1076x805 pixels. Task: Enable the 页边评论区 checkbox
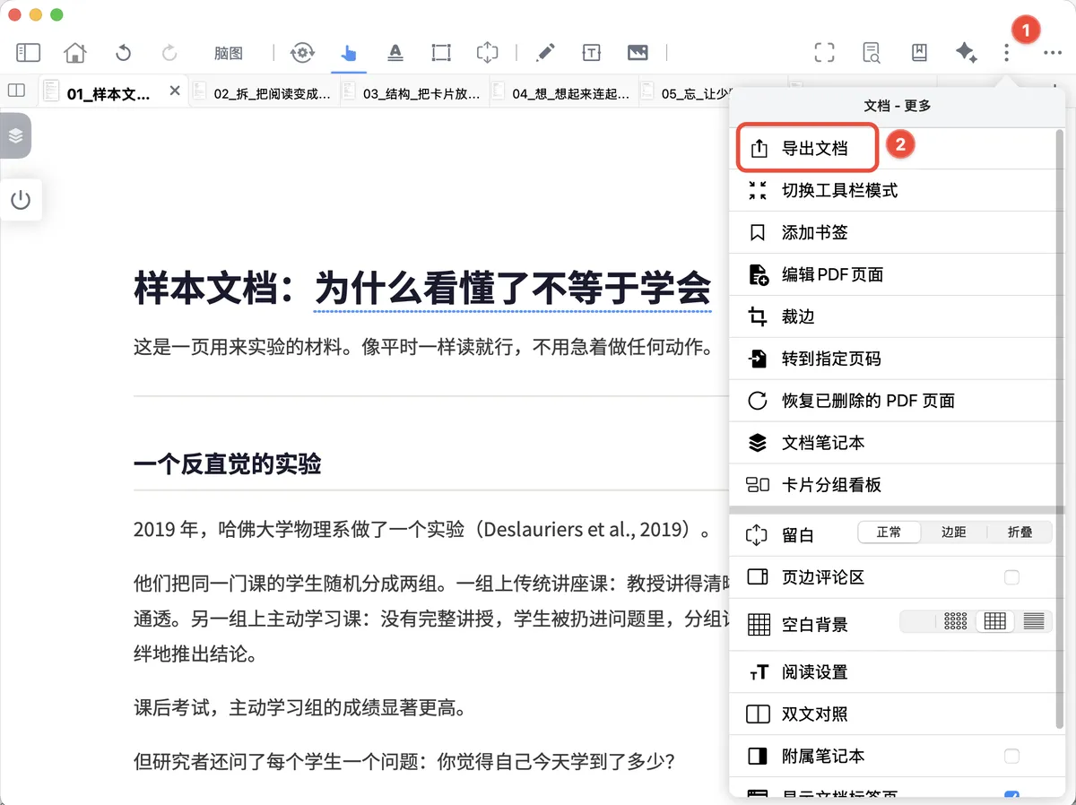[1011, 578]
